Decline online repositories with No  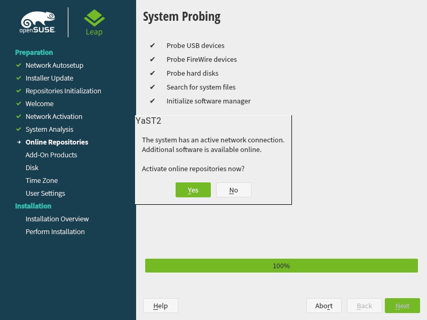click(x=234, y=190)
